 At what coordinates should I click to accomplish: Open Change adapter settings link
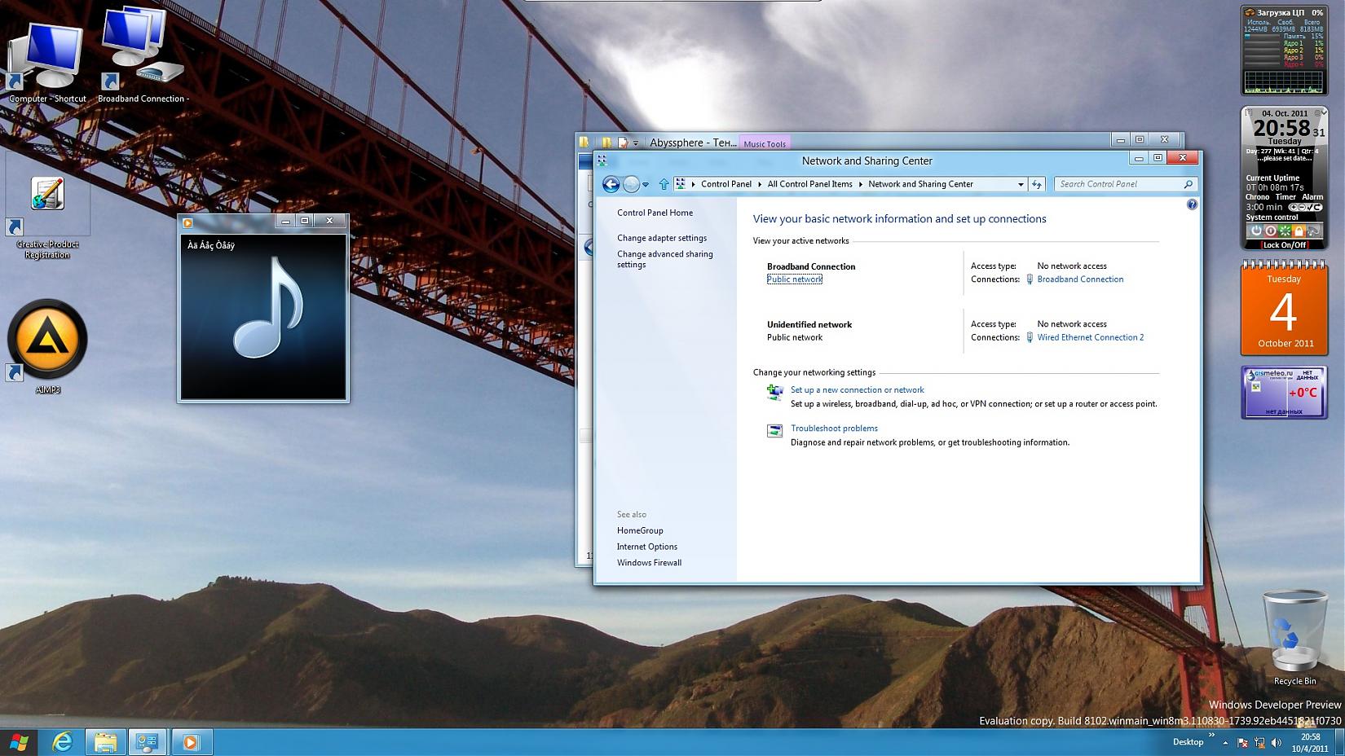pos(661,238)
